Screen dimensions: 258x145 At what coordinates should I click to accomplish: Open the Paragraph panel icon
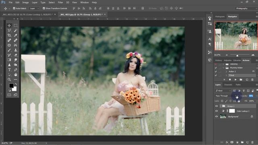click(x=210, y=44)
